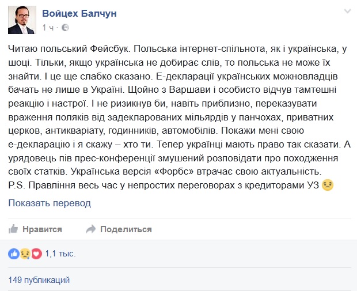Click the sentence 'Покажи мені свою' in post
The width and height of the screenshot is (357, 291).
(x=263, y=131)
